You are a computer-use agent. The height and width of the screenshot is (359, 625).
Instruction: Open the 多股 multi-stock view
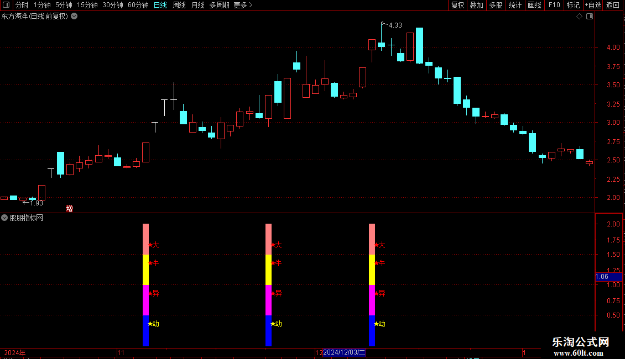[496, 5]
